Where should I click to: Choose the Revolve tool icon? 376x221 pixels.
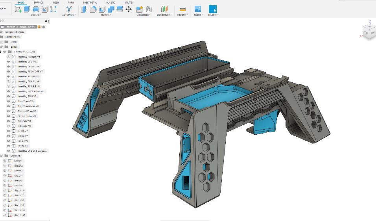coord(36,9)
